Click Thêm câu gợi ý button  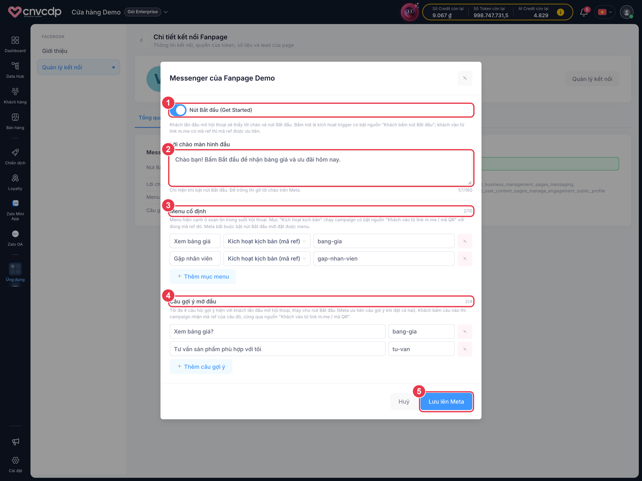pyautogui.click(x=201, y=367)
